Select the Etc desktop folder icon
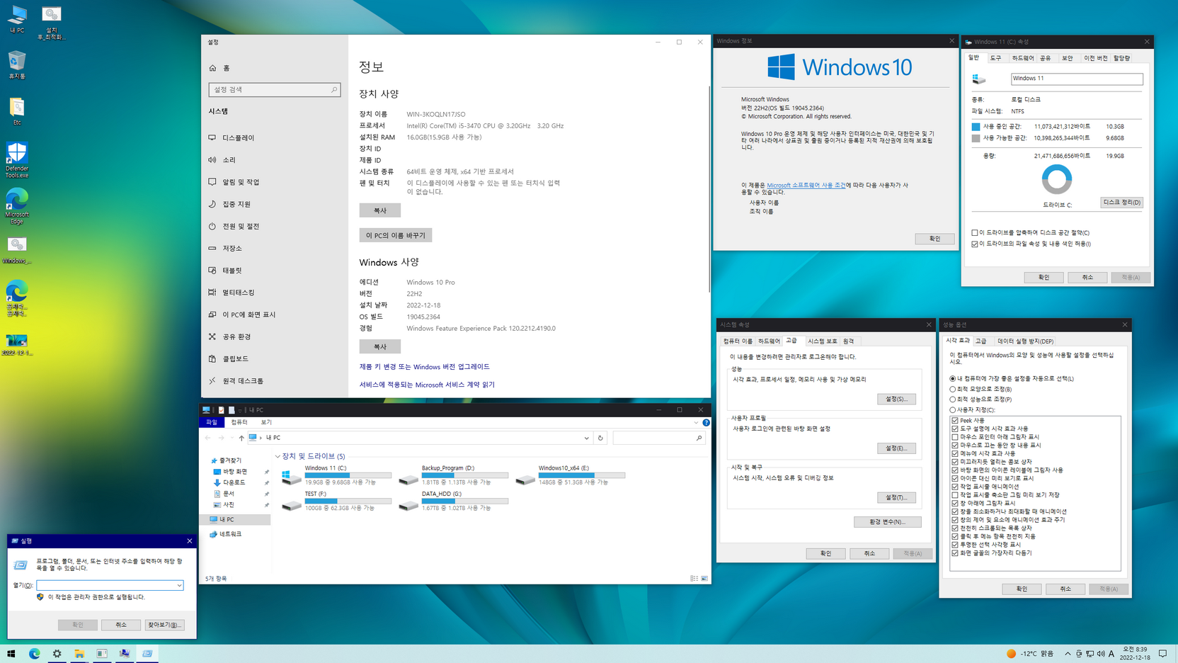The width and height of the screenshot is (1178, 663). point(17,111)
